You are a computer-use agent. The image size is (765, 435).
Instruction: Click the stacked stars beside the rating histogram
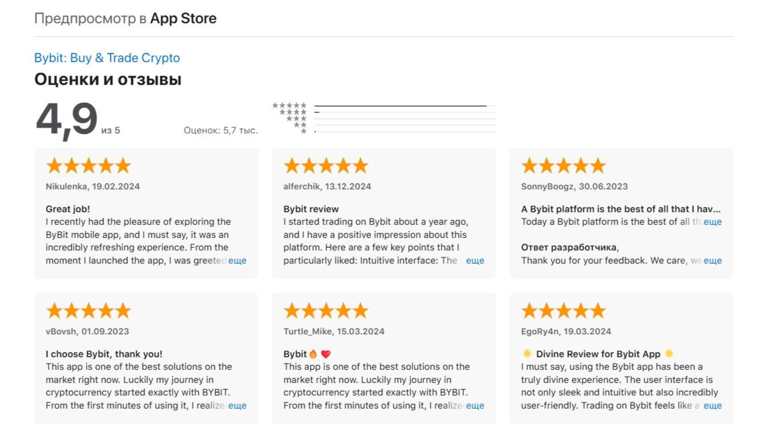point(290,117)
